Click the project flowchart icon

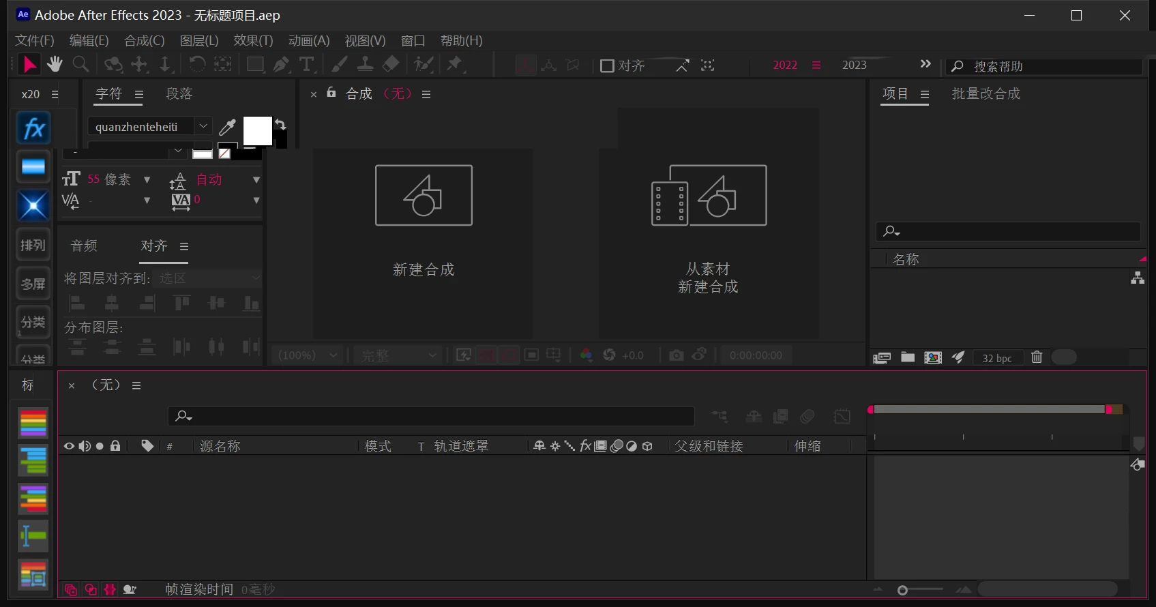[x=1138, y=278]
